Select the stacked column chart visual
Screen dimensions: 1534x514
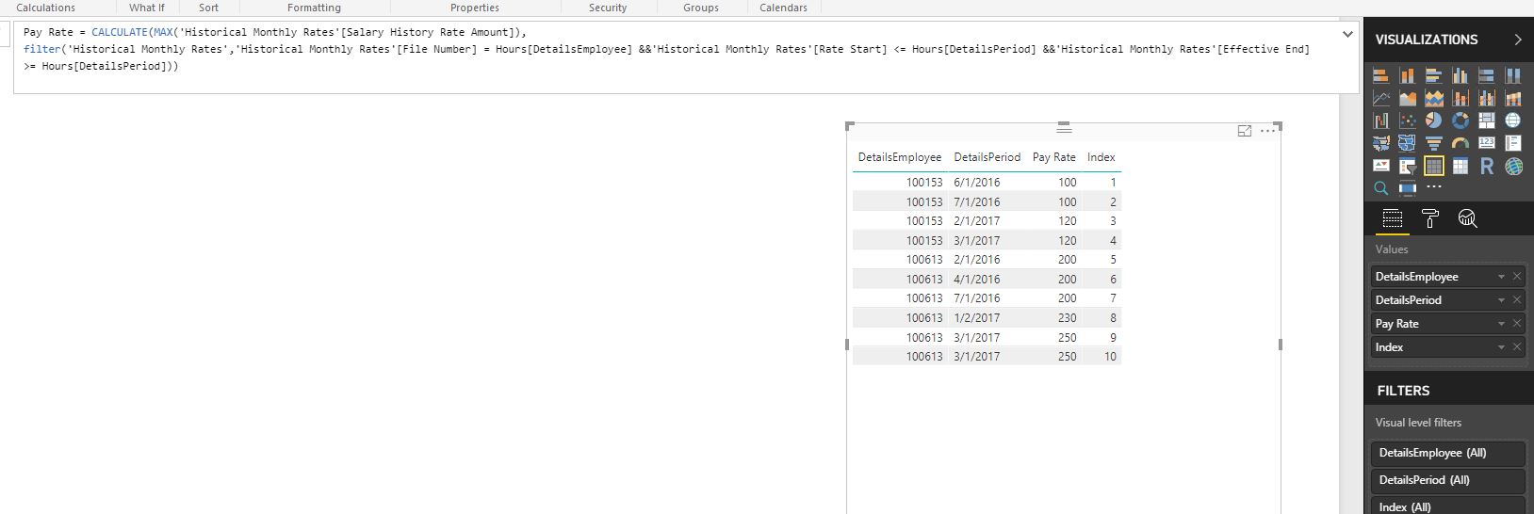(1408, 75)
